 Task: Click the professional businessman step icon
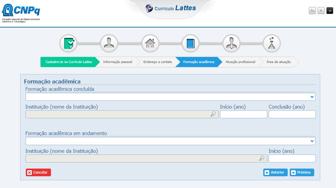231,44
